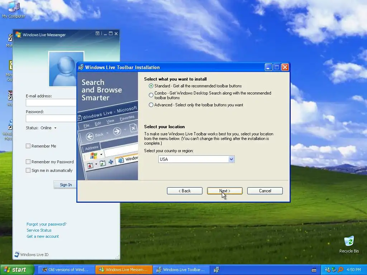Switch to Windows Live Messenger taskbar item
Image resolution: width=367 pixels, height=275 pixels.
click(124, 270)
